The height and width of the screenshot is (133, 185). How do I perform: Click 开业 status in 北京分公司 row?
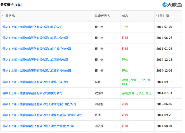[125, 27]
